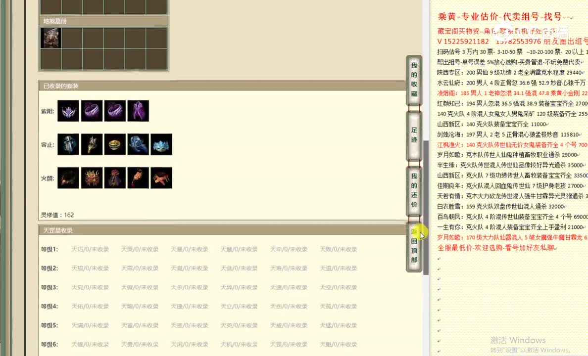Screen dimensions: 588x356
Task: Click 天空/0/未收录 entry
Action: click(338, 287)
